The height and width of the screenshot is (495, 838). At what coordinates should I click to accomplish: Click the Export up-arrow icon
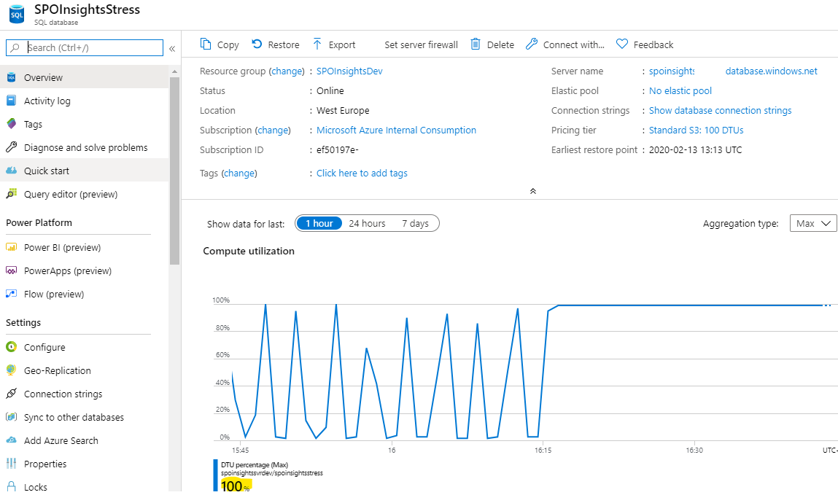click(x=317, y=44)
